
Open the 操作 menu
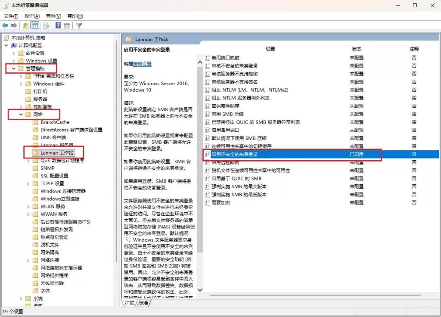[x=32, y=16]
